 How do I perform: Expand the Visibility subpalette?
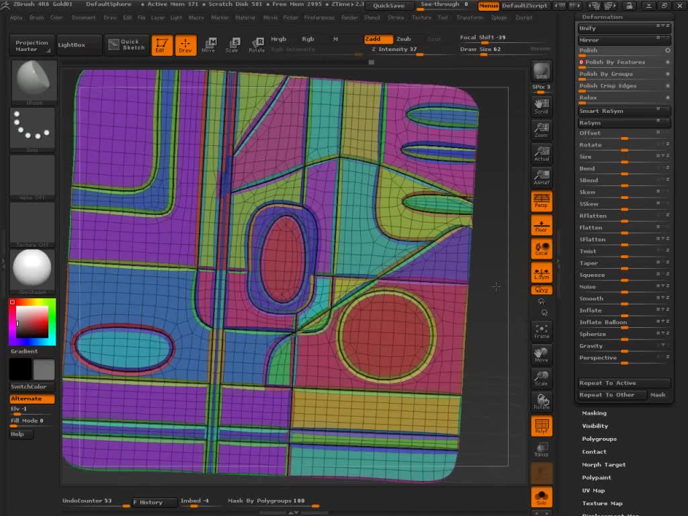tap(595, 425)
